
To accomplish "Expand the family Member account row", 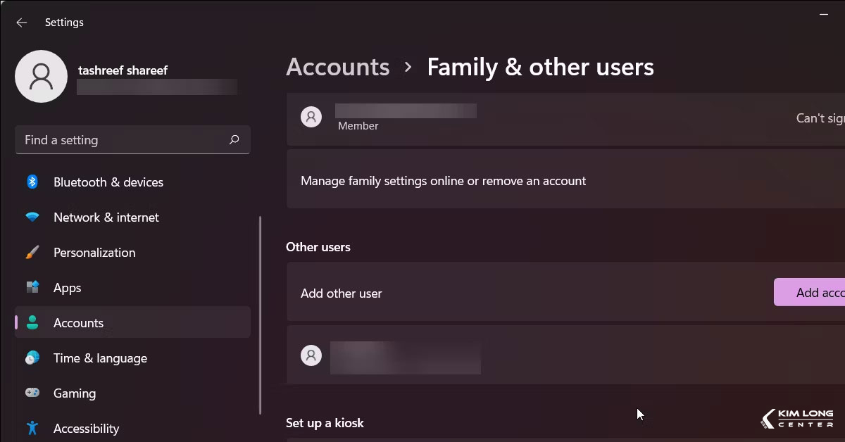I will click(563, 118).
